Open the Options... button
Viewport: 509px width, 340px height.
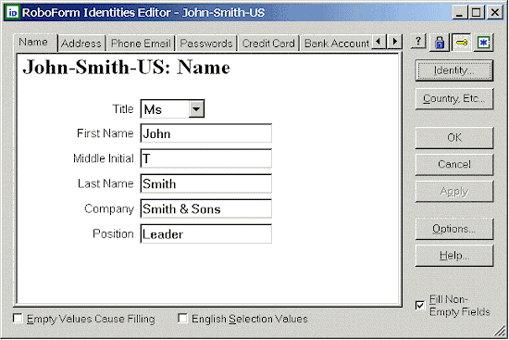coord(454,229)
